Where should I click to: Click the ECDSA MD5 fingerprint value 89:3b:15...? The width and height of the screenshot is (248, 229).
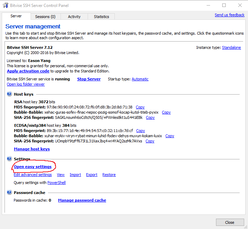(x=90, y=131)
